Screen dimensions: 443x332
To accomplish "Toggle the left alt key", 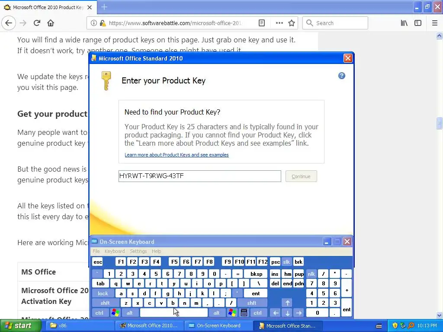I will (x=130, y=313).
